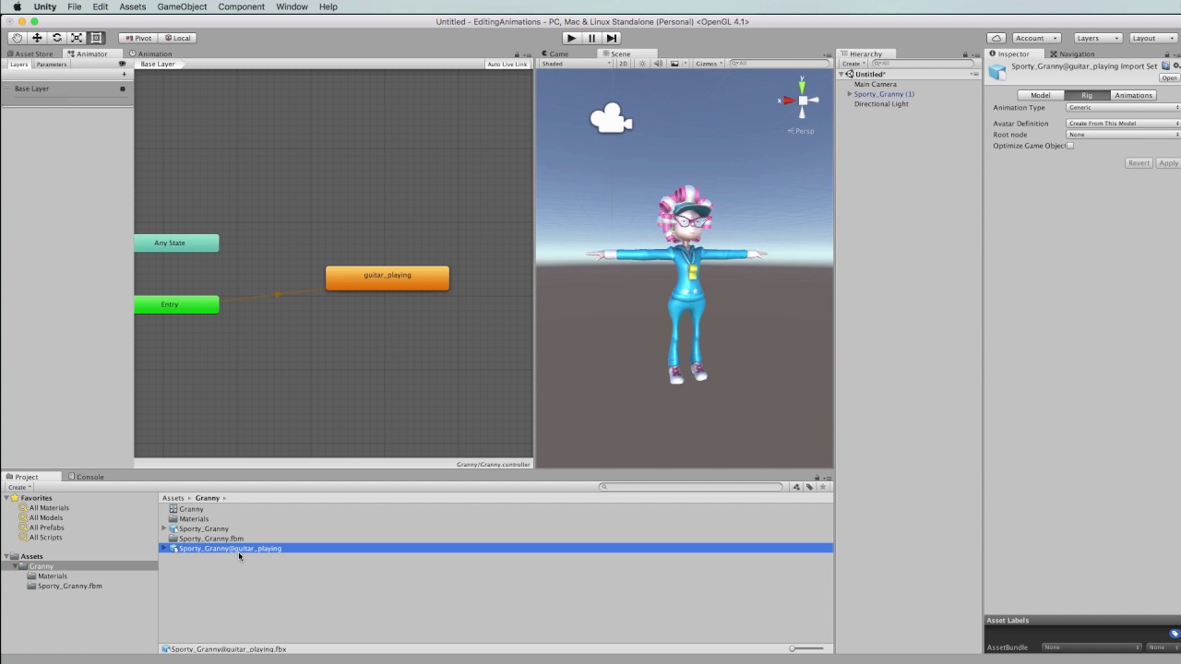Switch to the Navigation tab
This screenshot has height=664, width=1181.
click(1072, 53)
